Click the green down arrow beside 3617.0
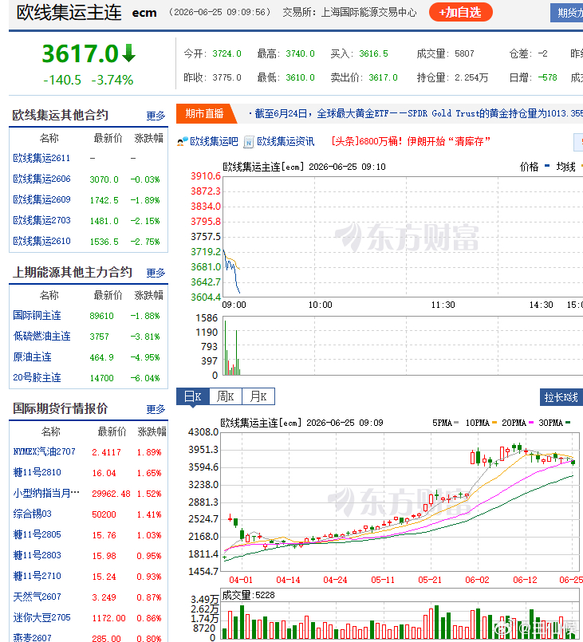This screenshot has width=583, height=642. pyautogui.click(x=128, y=53)
